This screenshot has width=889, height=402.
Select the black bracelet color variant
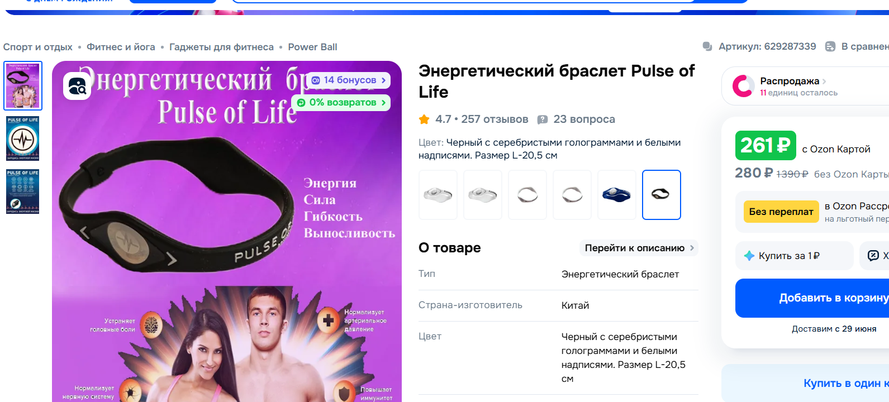tap(662, 195)
